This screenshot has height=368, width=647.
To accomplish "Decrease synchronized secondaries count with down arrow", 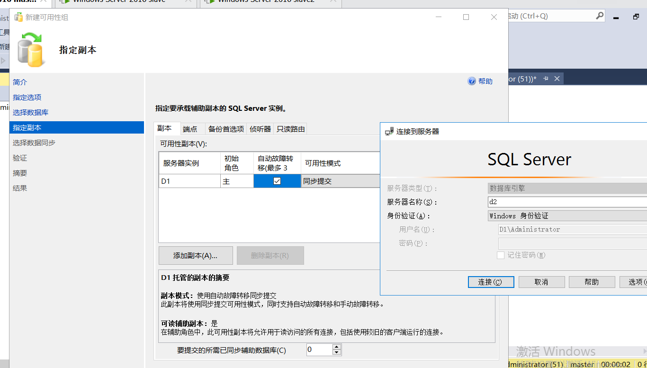I will click(337, 353).
